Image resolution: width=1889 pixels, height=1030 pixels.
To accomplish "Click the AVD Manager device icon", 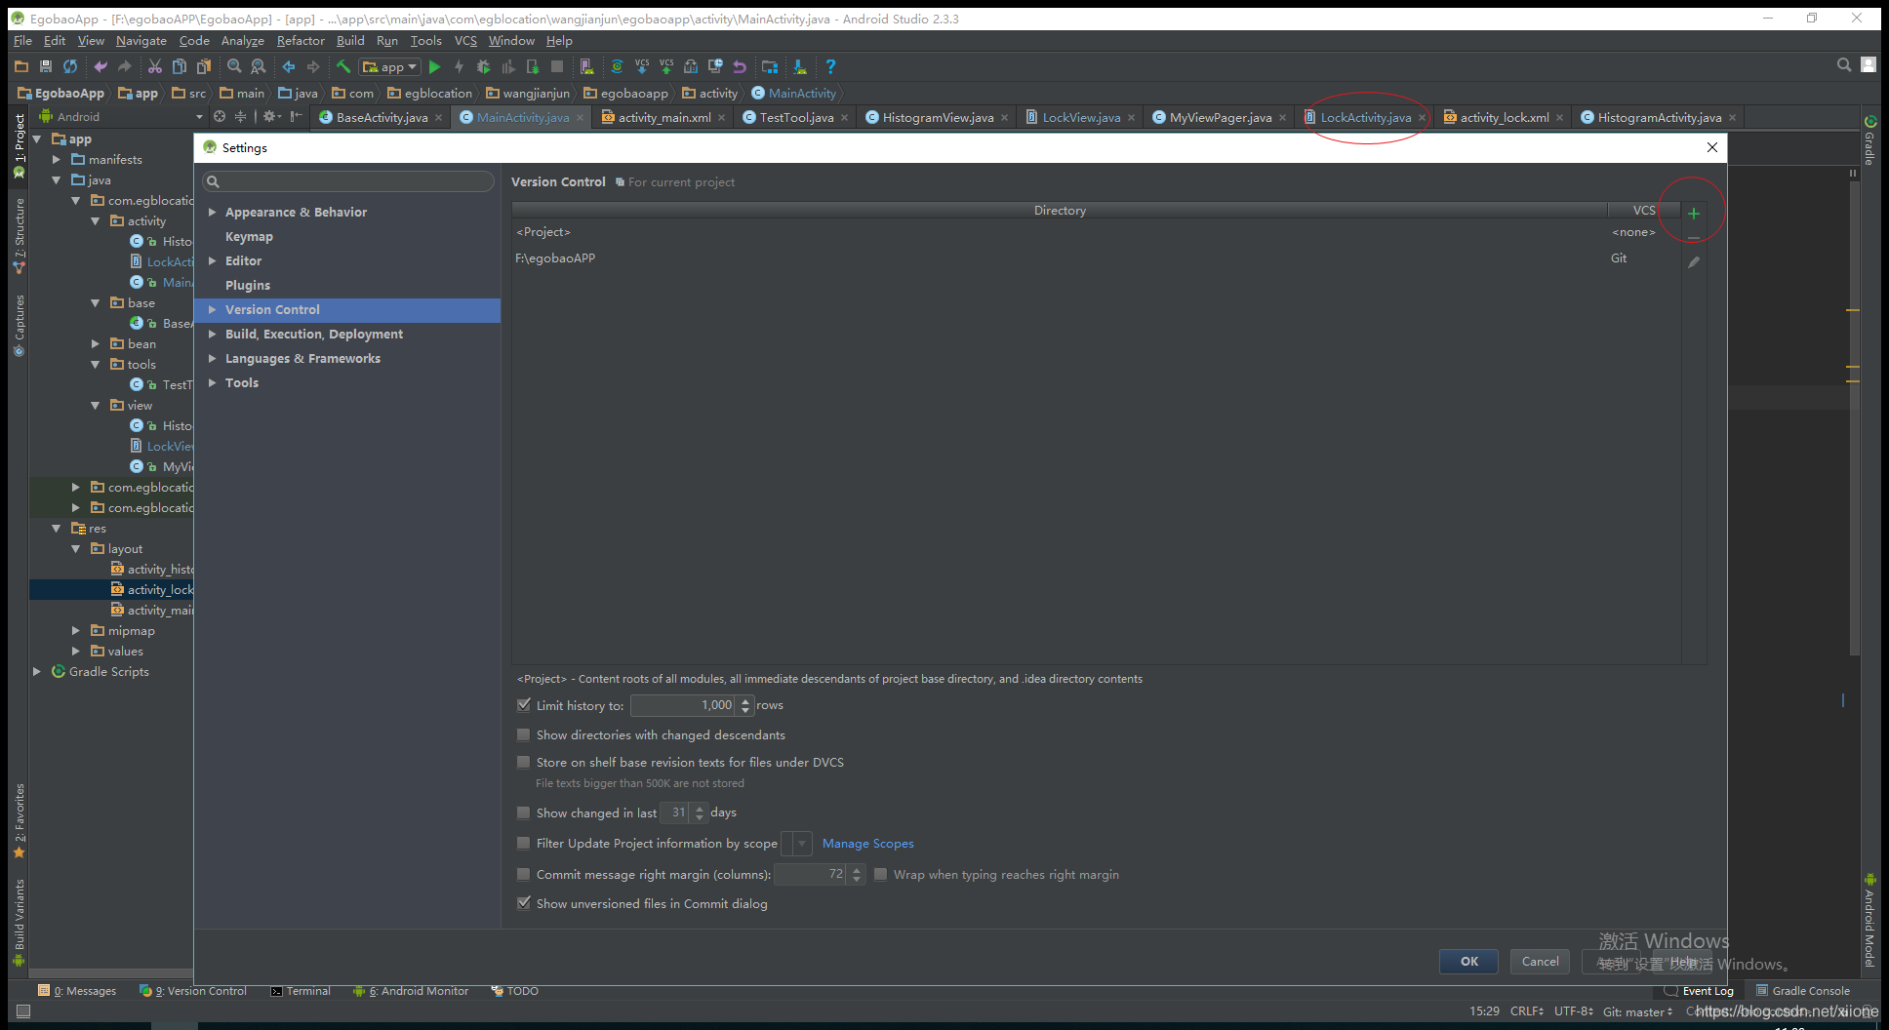I will coord(586,66).
